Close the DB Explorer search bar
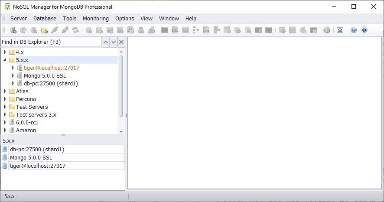Viewport: 384px width, 202px height. (121, 42)
